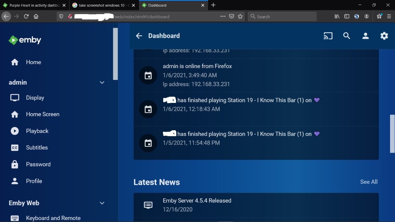Open Subtitles settings in sidebar
Screen dimensions: 395x222
point(37,148)
